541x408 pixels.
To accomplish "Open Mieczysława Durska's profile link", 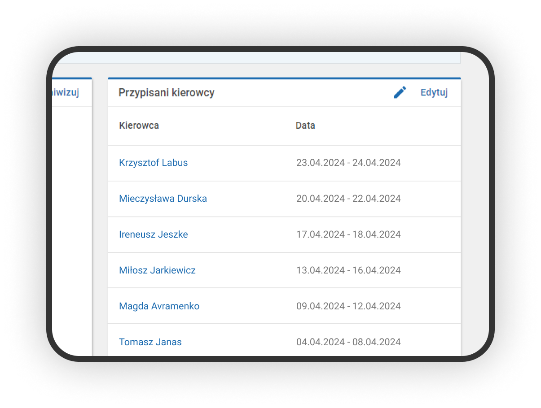I will pos(163,199).
